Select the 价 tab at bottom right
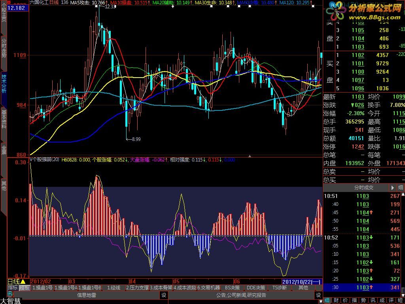The height and width of the screenshot is (304, 405). pos(345,301)
